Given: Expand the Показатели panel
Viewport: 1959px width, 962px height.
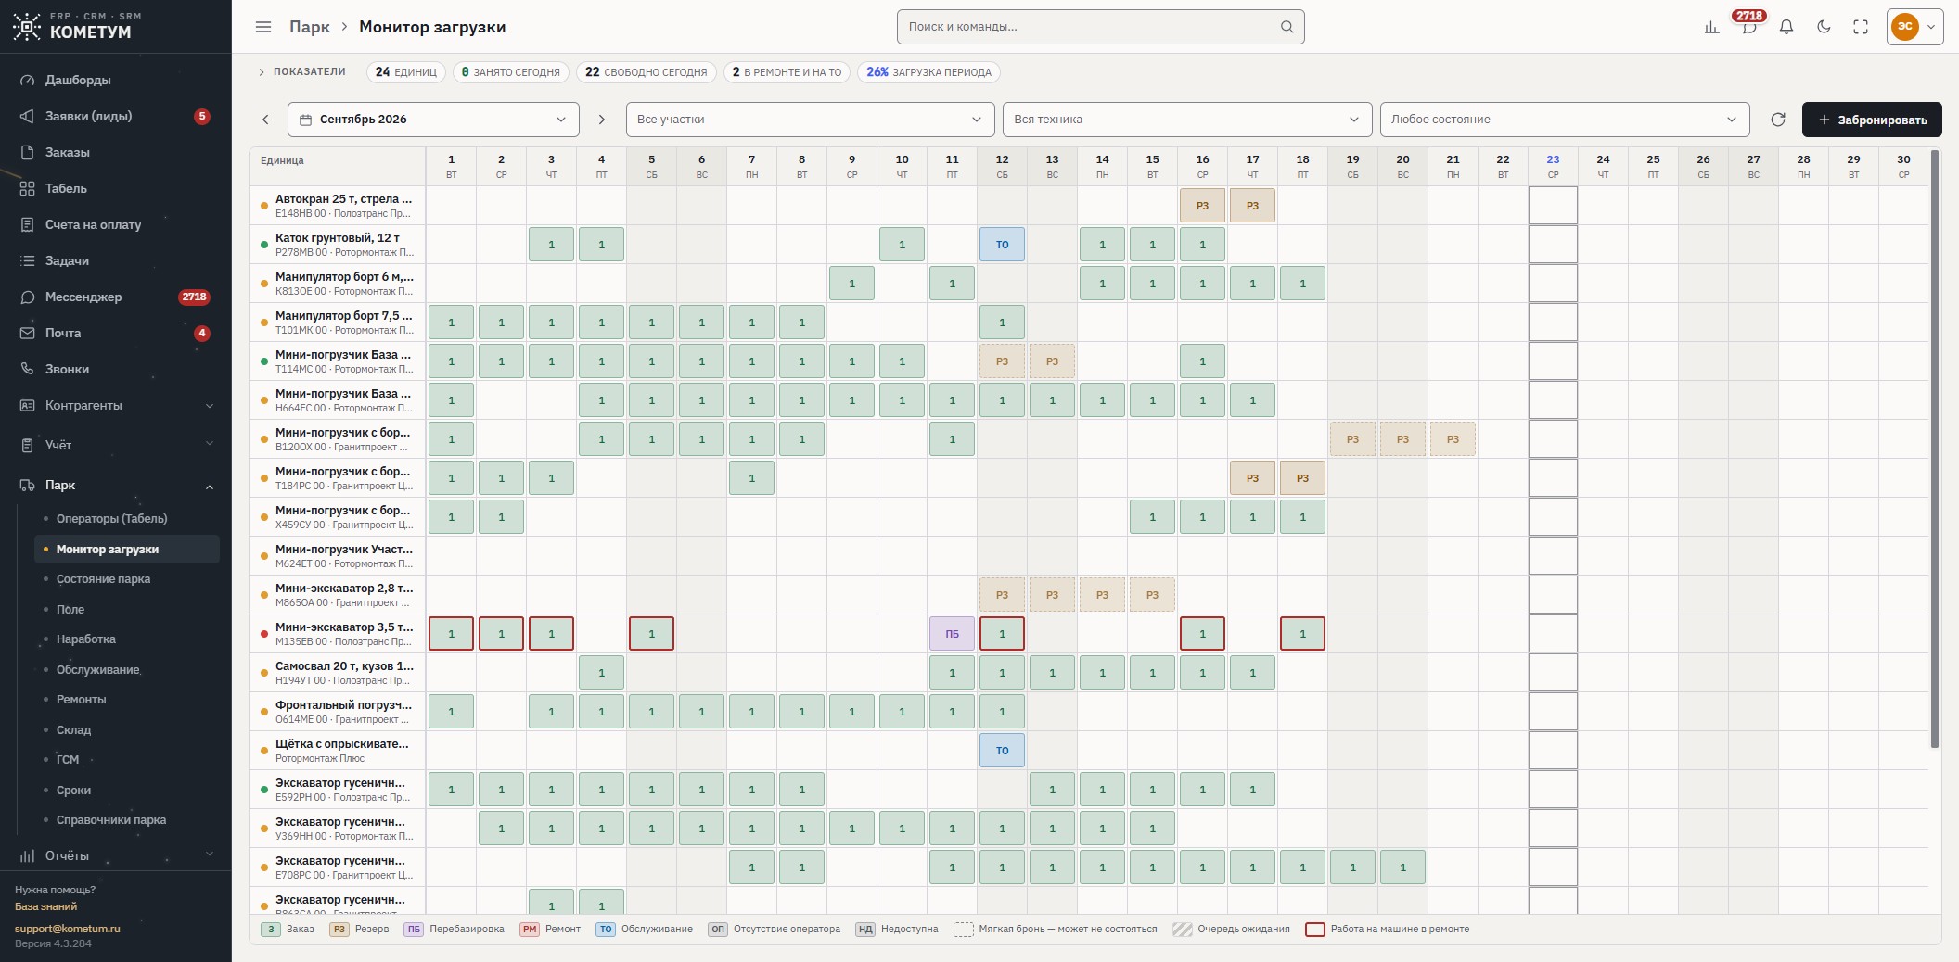Looking at the screenshot, I should coord(301,72).
